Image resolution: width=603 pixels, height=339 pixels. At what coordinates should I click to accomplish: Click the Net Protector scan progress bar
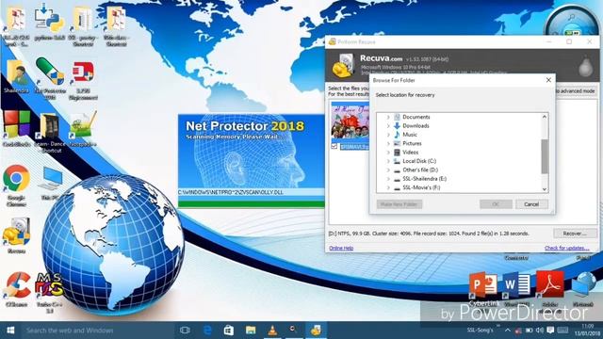(x=252, y=203)
